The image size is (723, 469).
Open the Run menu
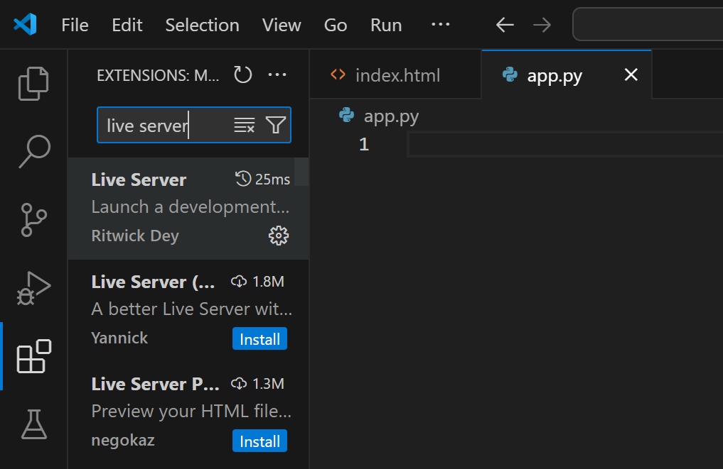386,25
